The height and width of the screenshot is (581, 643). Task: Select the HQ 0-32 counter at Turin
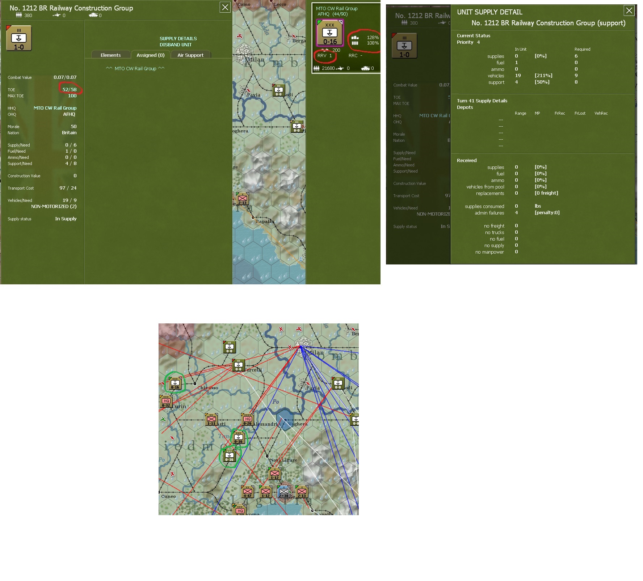pos(166,401)
